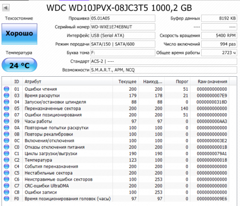Click the blue orb next to Часы работы
Image resolution: width=240 pixels, height=206 pixels.
pyautogui.click(x=7, y=121)
